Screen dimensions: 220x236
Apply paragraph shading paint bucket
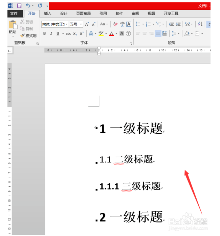(x=187, y=33)
